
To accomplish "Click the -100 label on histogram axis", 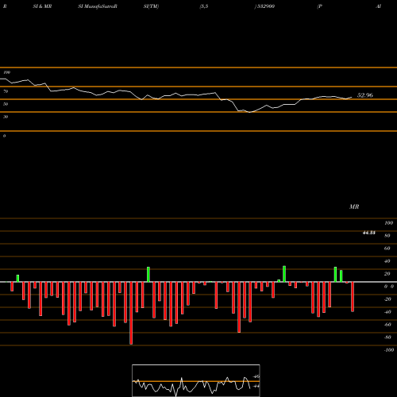I will pos(389,350).
